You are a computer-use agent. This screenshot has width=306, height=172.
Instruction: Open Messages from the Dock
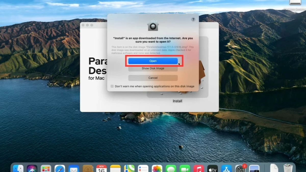(x=171, y=168)
